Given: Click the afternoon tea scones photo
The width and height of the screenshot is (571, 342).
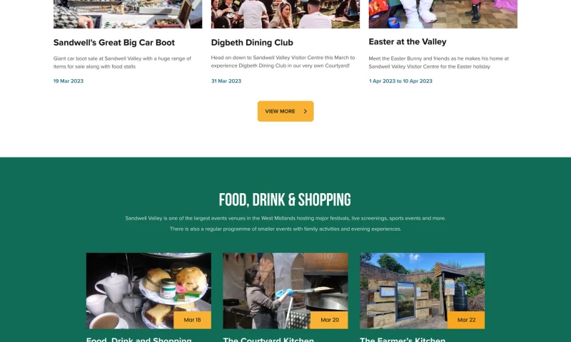Looking at the screenshot, I should tap(148, 291).
